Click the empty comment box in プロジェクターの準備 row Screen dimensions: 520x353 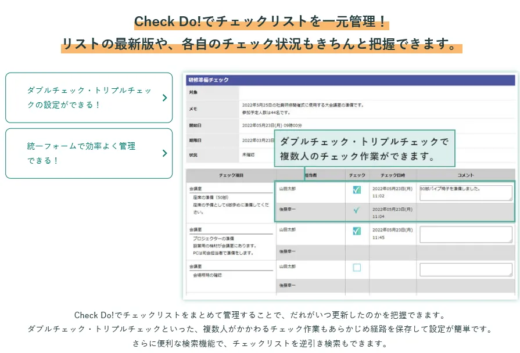[x=465, y=235]
